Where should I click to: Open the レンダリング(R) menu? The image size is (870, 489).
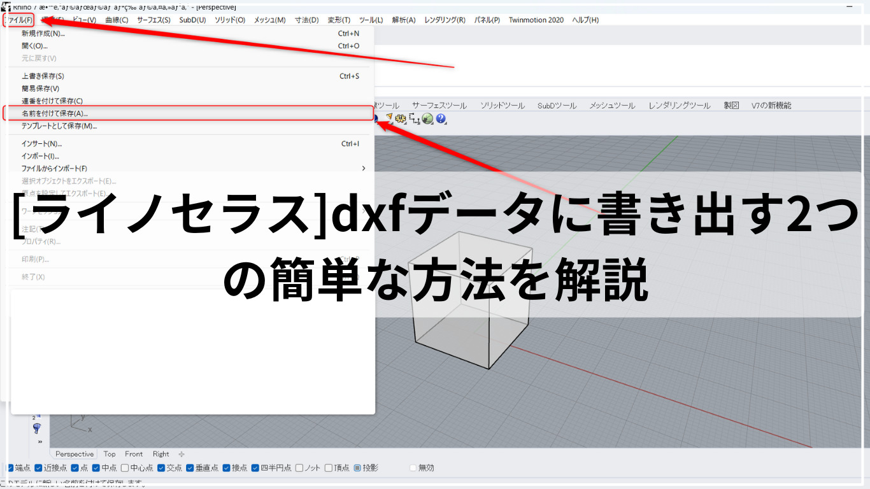click(x=445, y=20)
